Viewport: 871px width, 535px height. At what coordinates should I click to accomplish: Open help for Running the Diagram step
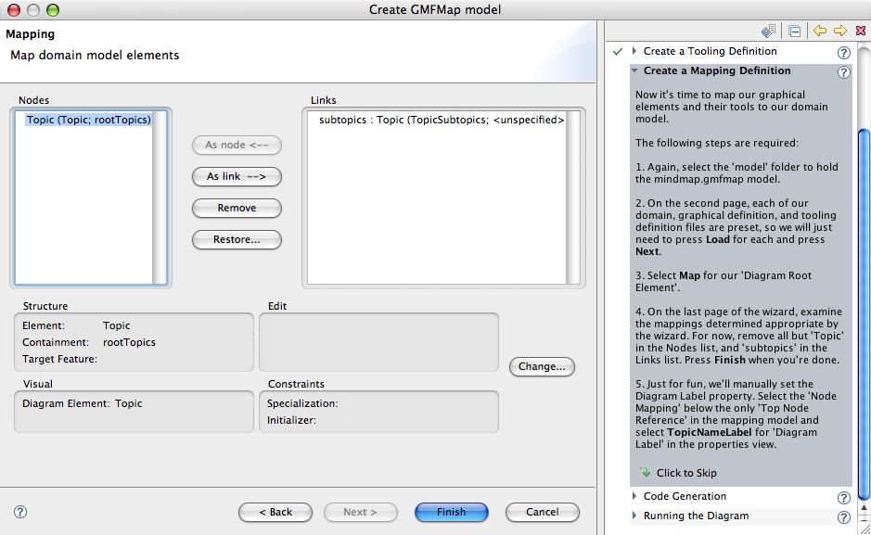point(844,517)
